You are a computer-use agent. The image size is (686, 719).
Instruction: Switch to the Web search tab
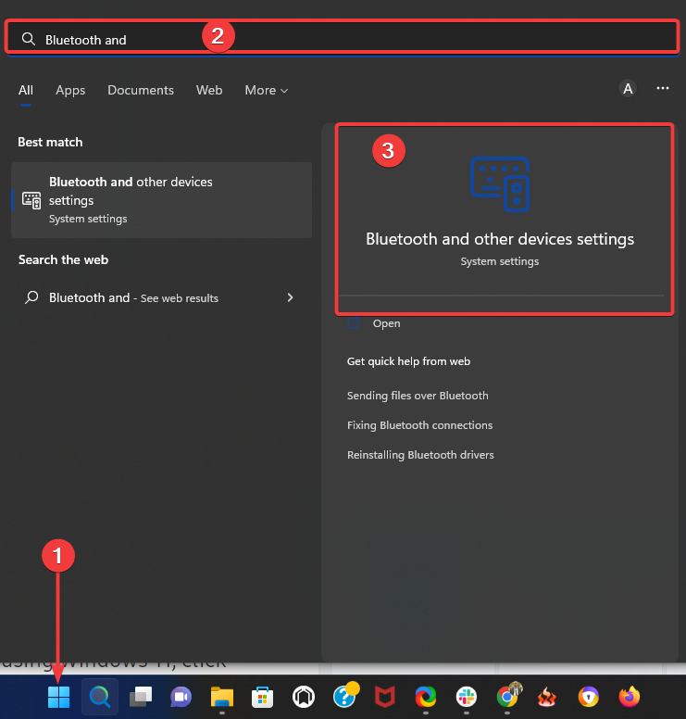pyautogui.click(x=209, y=90)
